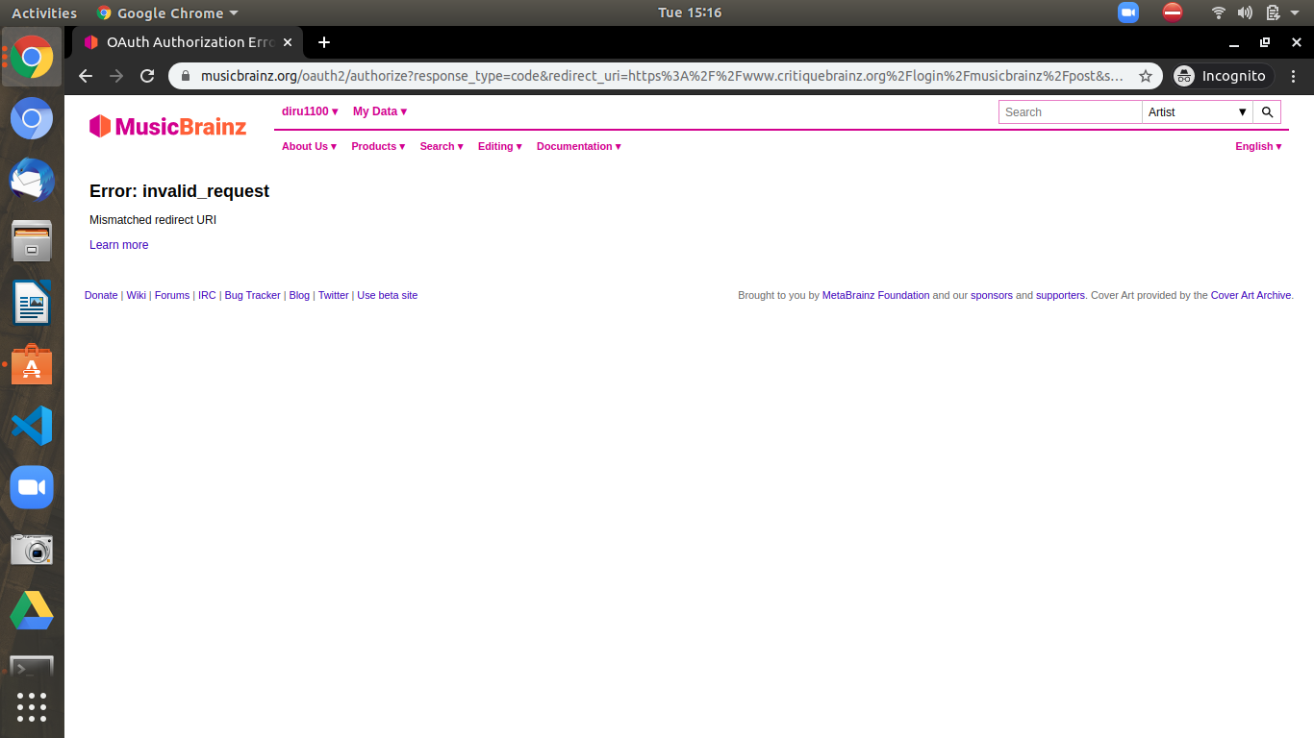The height and width of the screenshot is (738, 1314).
Task: Open the Wiki footer link
Action: pos(137,295)
